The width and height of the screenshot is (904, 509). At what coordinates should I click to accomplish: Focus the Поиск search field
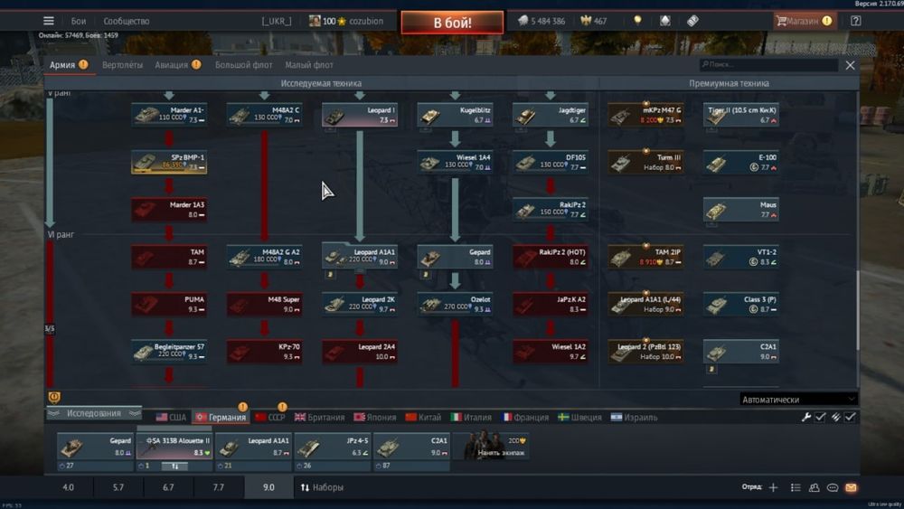[x=768, y=64]
